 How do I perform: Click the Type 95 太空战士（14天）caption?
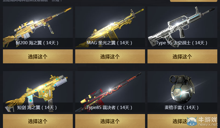[182, 43]
